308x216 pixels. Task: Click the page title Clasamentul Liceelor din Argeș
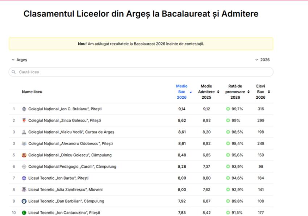click(141, 14)
